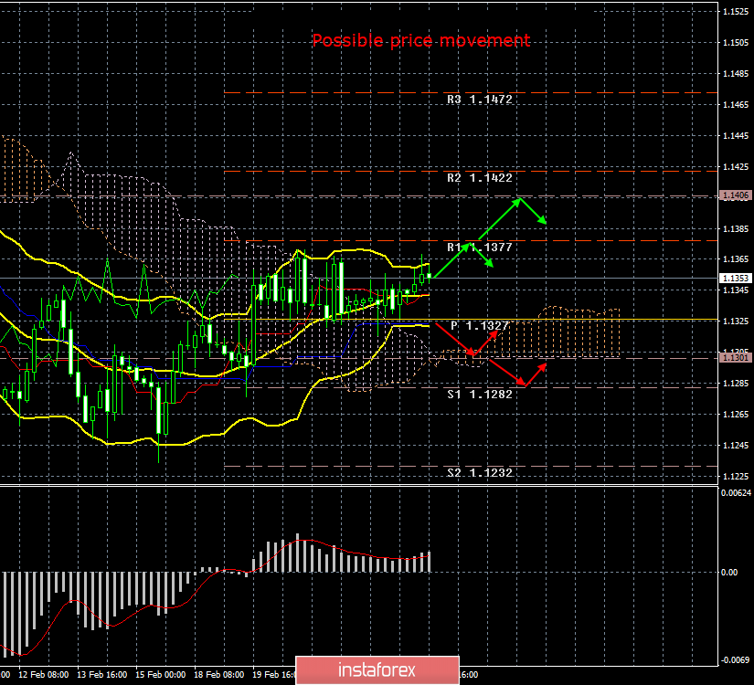
Task: Click the 1.1385 price scale value
Action: pyautogui.click(x=736, y=229)
